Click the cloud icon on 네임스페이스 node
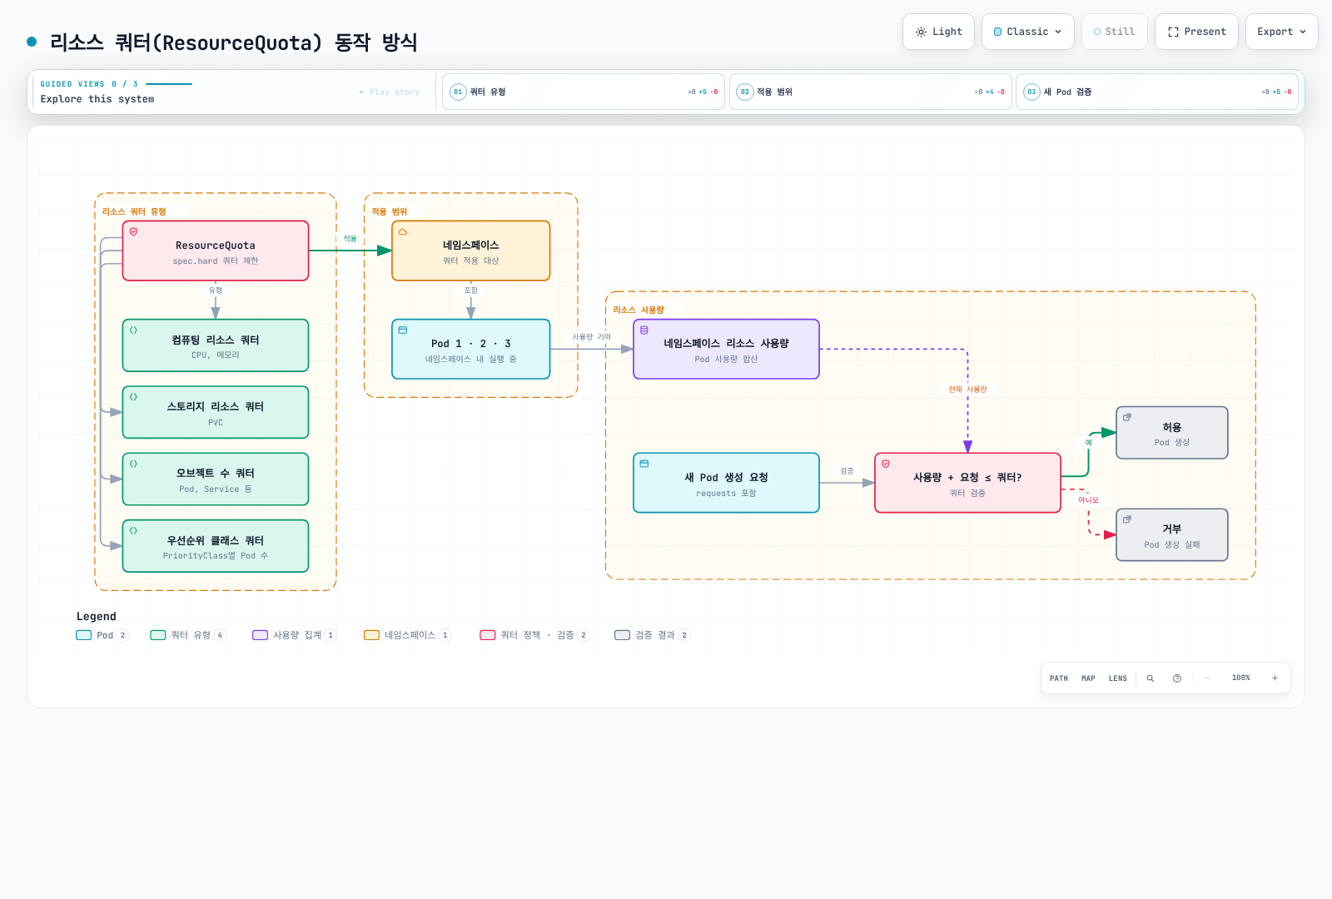Image resolution: width=1332 pixels, height=899 pixels. coord(403,232)
